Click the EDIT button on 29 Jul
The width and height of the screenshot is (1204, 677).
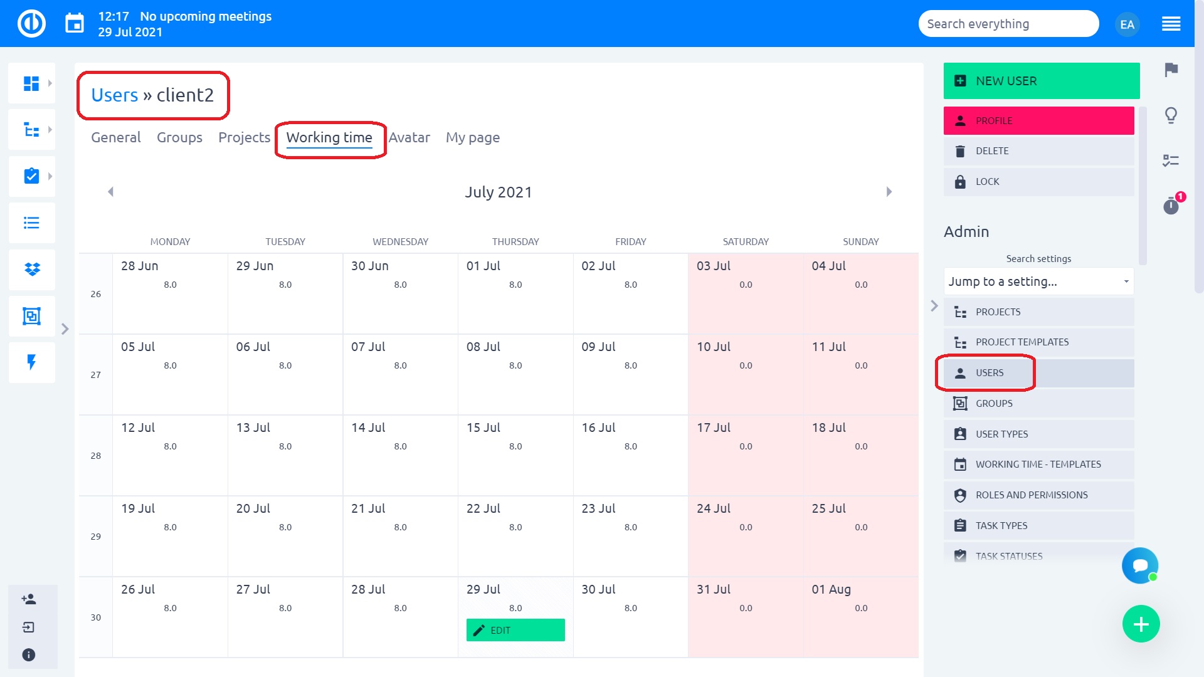[x=515, y=630]
